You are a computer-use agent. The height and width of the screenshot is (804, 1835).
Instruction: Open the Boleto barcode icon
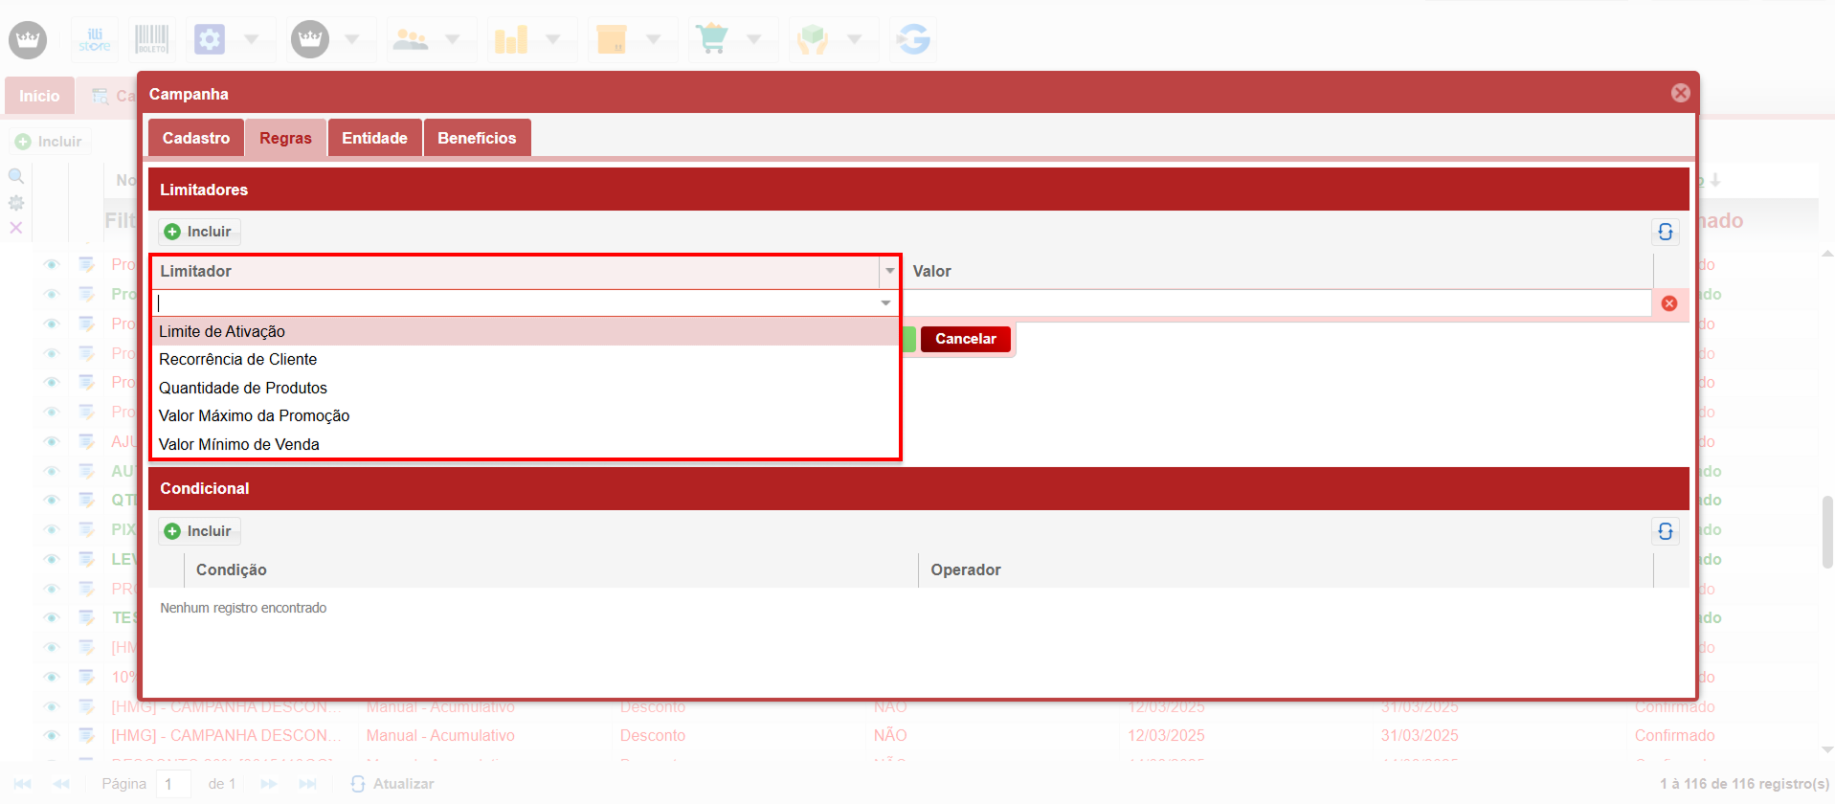pos(151,39)
